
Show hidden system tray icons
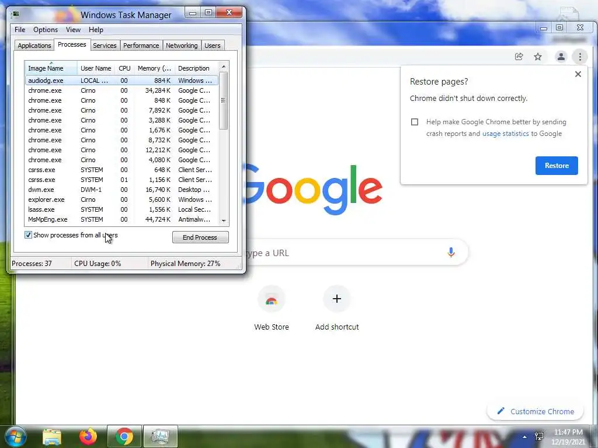525,437
